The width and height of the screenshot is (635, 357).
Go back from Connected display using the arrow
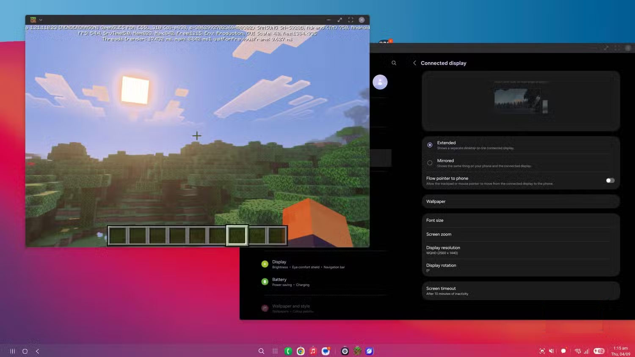pos(414,63)
